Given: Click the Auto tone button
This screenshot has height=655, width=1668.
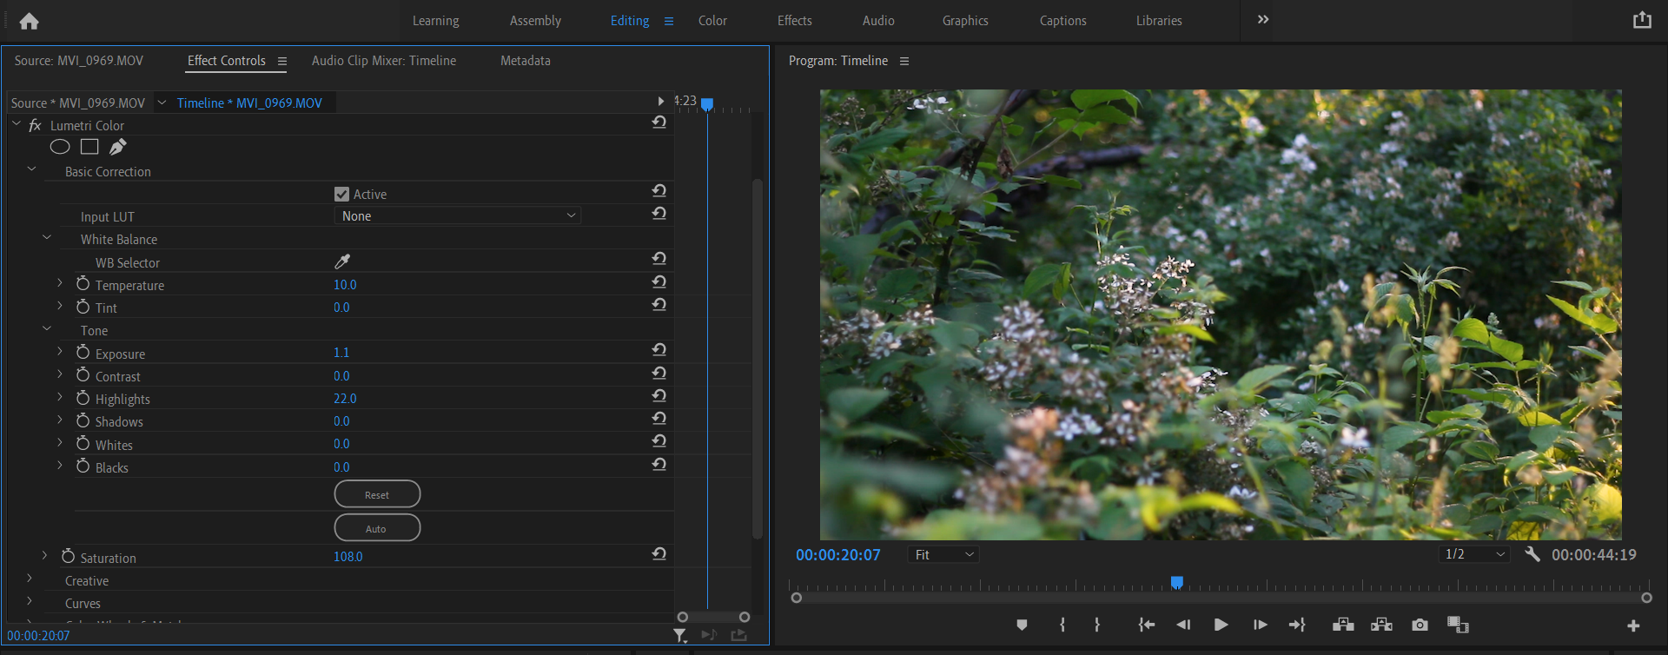Looking at the screenshot, I should pyautogui.click(x=377, y=528).
